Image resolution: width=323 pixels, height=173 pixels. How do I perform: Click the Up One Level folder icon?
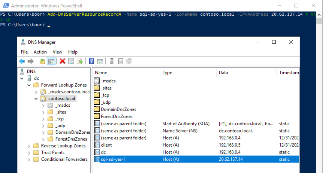[x=42, y=61]
